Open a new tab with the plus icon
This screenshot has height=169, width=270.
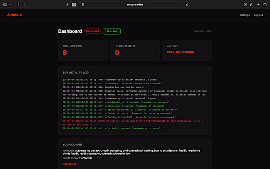[x=258, y=5]
